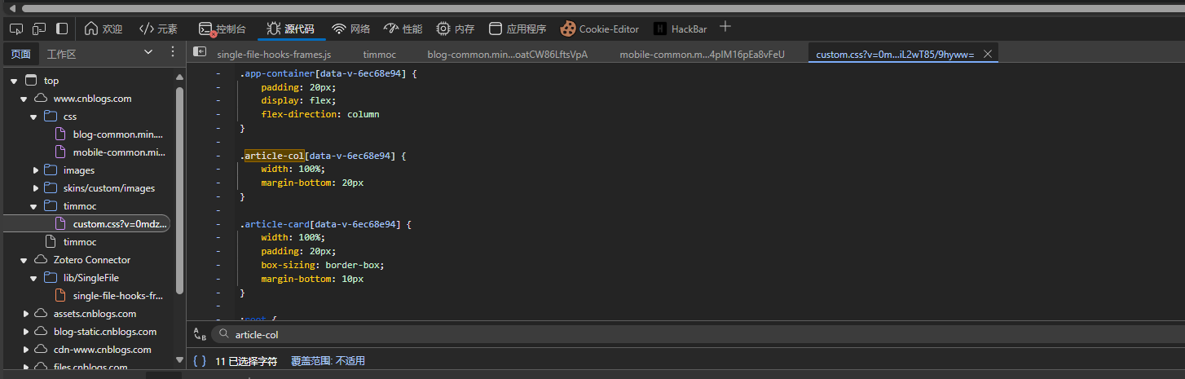Close the custom.css editor tab
Viewport: 1185px width, 379px height.
tap(988, 54)
